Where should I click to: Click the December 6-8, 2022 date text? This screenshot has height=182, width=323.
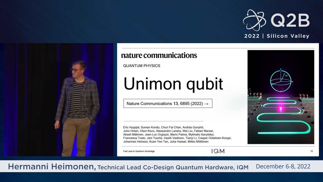coord(283,167)
